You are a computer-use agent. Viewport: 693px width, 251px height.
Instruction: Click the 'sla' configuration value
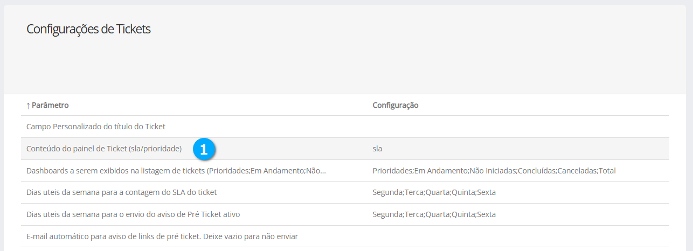tap(377, 149)
